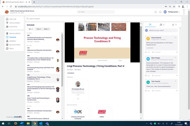Bookmark this page with star icon

174,7
